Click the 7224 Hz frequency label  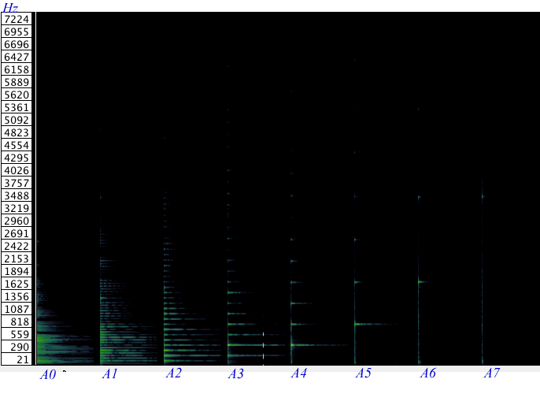(17, 19)
